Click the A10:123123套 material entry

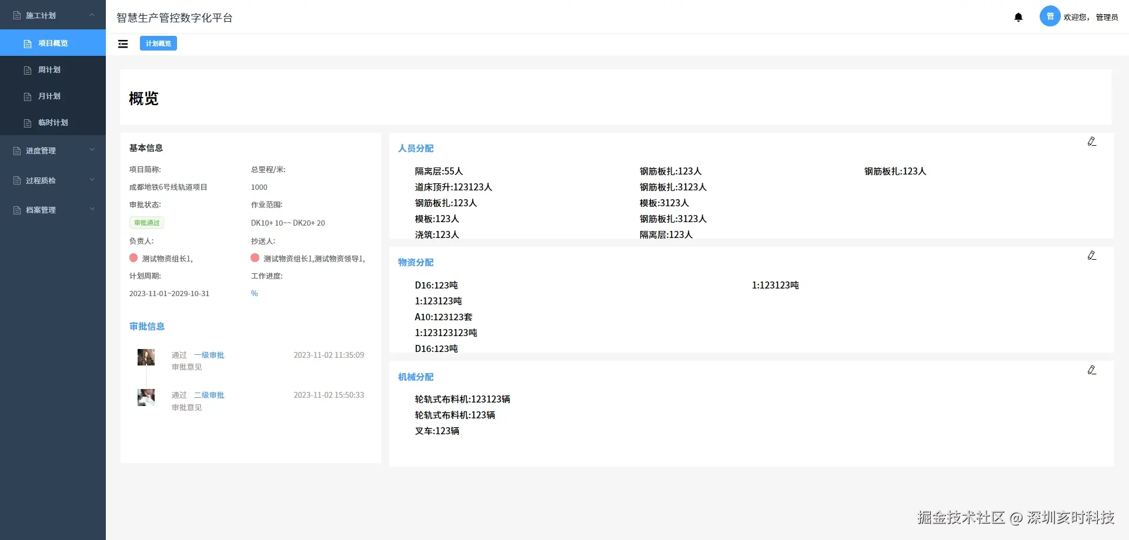(443, 317)
